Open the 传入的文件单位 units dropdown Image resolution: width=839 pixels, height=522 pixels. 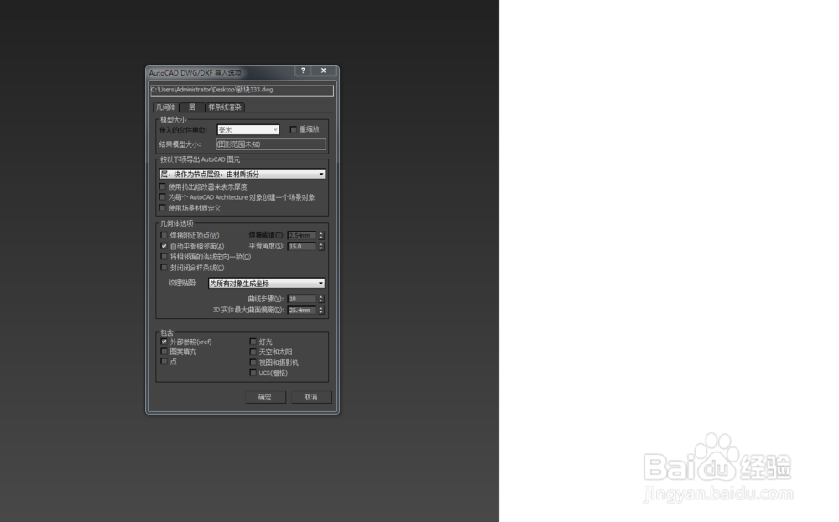[x=248, y=129]
